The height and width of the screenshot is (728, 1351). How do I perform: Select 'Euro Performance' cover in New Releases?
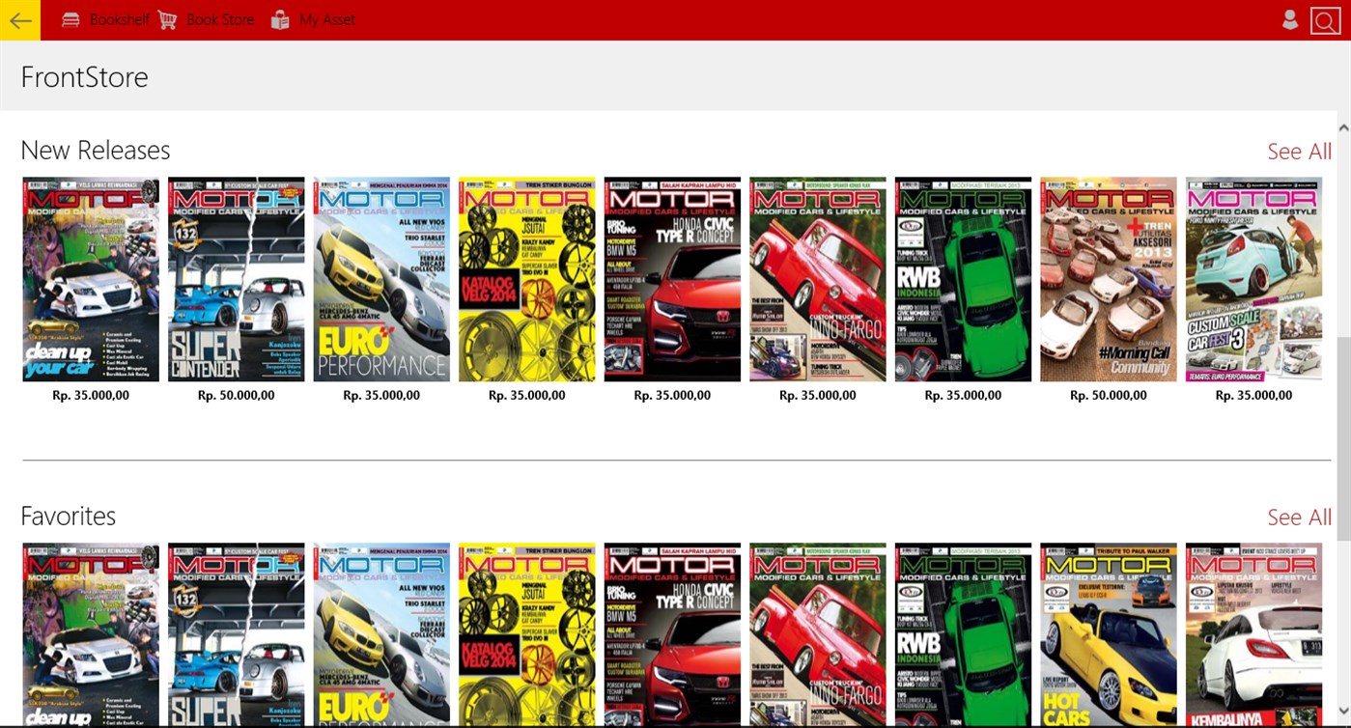tap(381, 279)
